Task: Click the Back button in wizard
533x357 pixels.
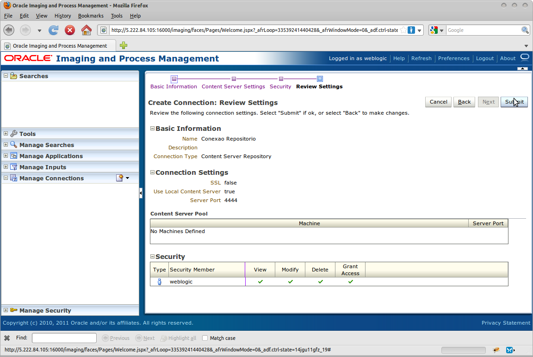Action: point(464,102)
